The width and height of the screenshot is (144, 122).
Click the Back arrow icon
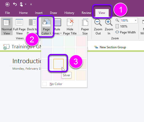pos(7,4)
